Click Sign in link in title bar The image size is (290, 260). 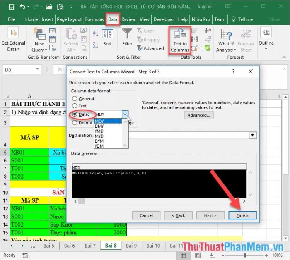(205, 7)
